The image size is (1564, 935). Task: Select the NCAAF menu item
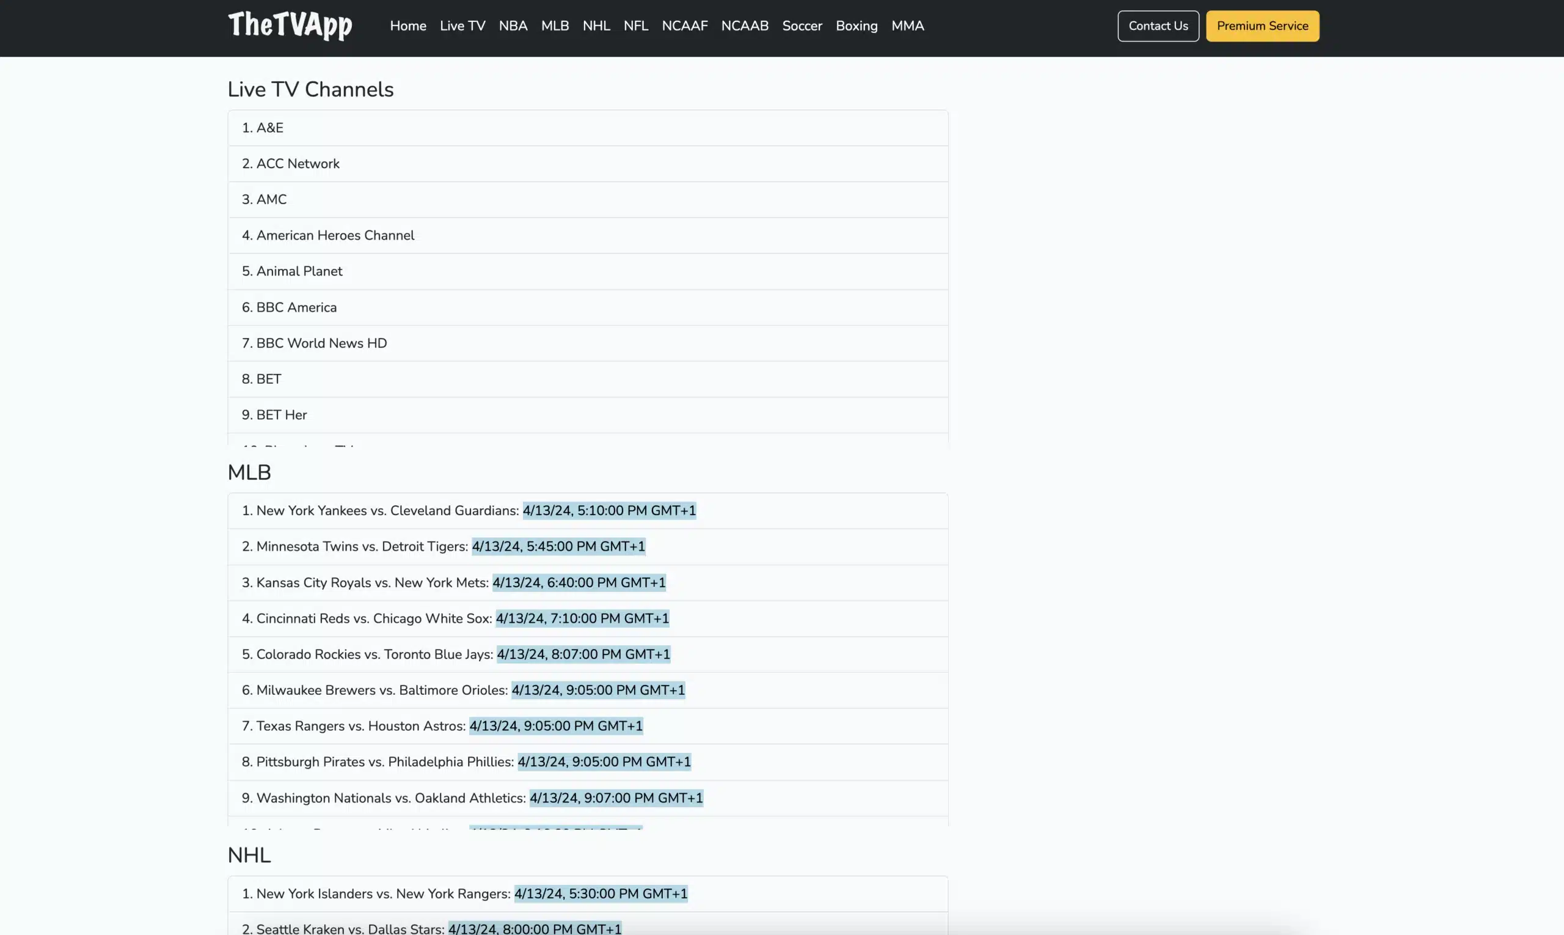(x=684, y=26)
